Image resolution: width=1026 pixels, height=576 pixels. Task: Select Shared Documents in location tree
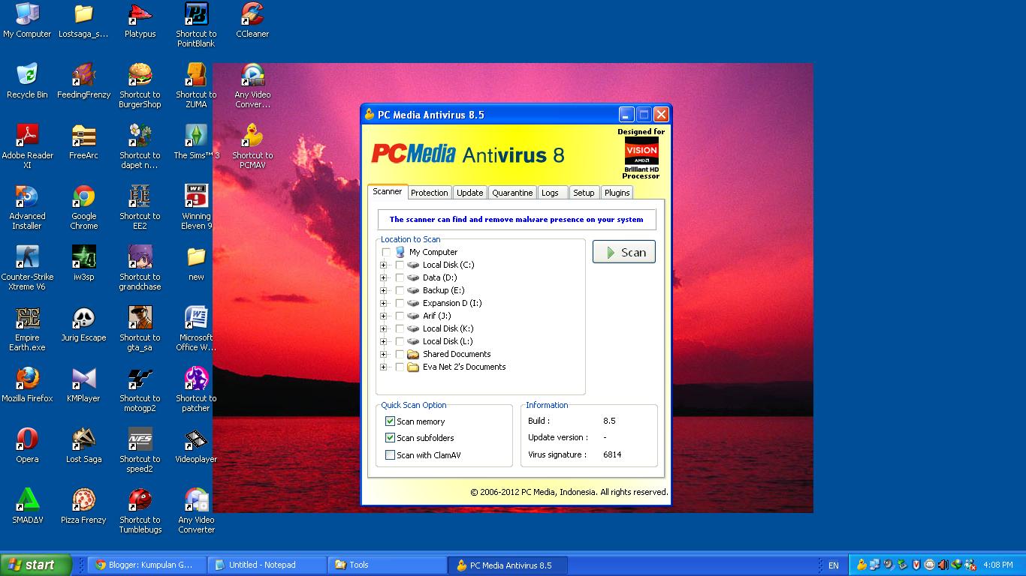tap(457, 354)
